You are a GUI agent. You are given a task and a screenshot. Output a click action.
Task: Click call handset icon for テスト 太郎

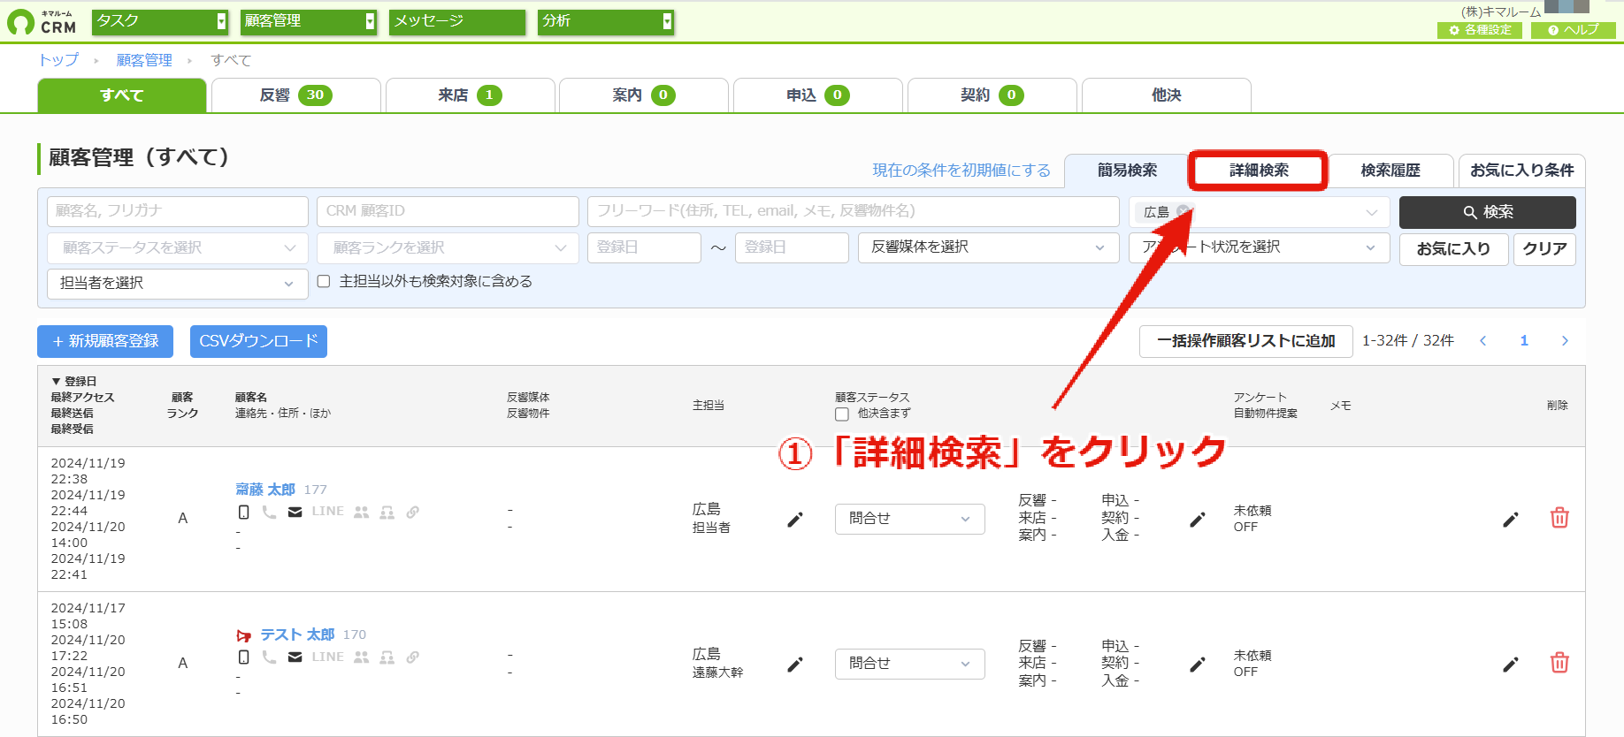[x=269, y=657]
